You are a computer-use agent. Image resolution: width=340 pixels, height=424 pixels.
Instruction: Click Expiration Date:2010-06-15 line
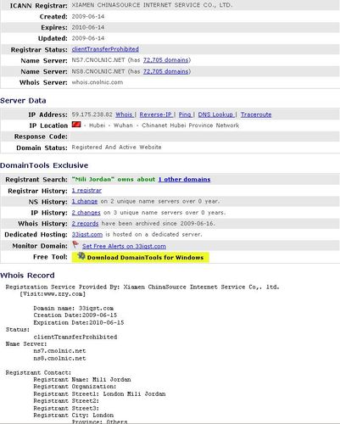pyautogui.click(x=79, y=322)
